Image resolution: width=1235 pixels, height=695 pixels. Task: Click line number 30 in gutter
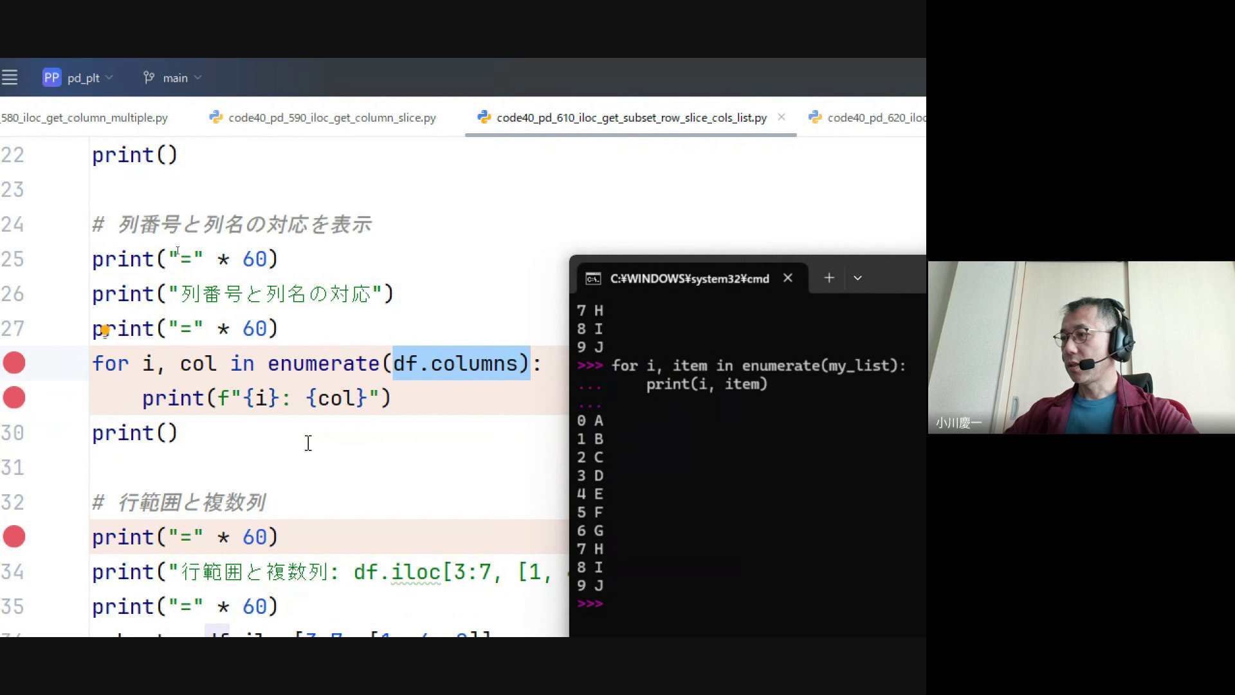tap(13, 433)
